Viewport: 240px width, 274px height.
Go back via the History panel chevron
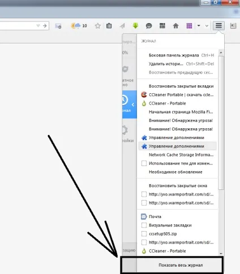(x=133, y=105)
